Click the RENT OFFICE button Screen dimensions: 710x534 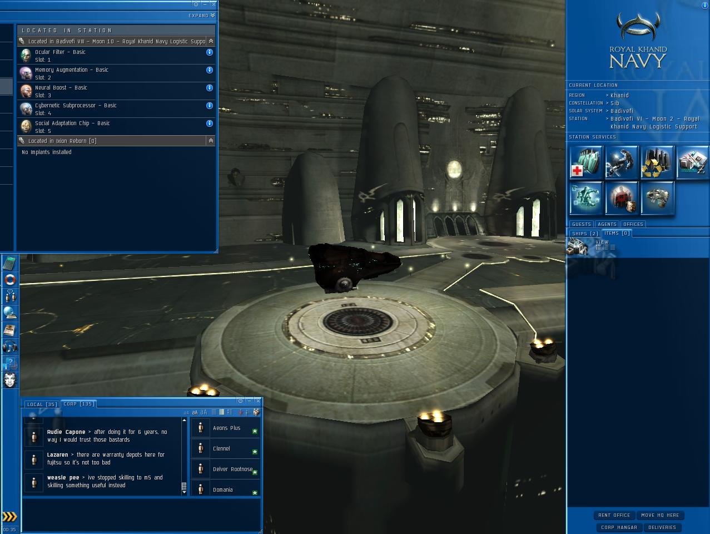(x=614, y=515)
